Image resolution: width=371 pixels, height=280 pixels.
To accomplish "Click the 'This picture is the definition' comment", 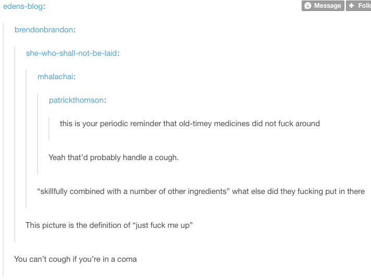I will point(109,225).
